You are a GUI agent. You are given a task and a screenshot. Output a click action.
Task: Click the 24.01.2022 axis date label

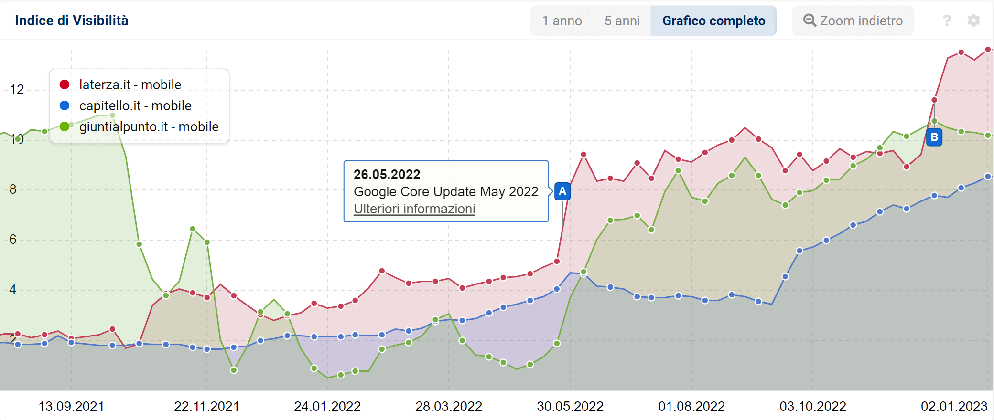click(327, 407)
